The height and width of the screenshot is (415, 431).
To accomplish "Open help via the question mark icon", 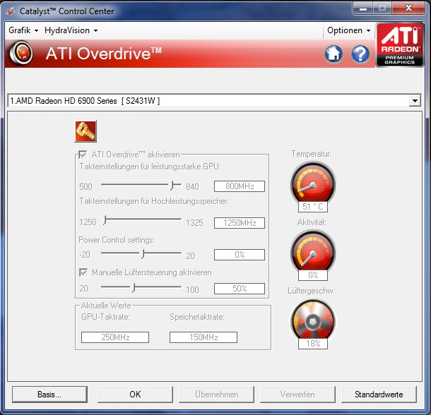I will tap(360, 53).
